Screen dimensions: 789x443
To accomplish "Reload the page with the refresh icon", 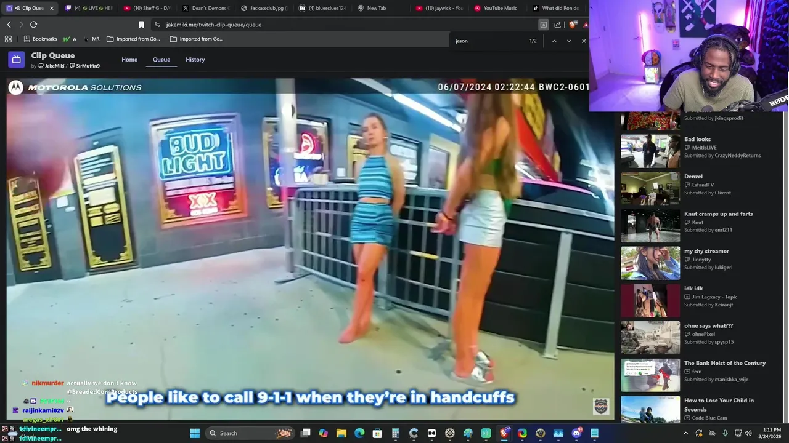I will point(33,25).
